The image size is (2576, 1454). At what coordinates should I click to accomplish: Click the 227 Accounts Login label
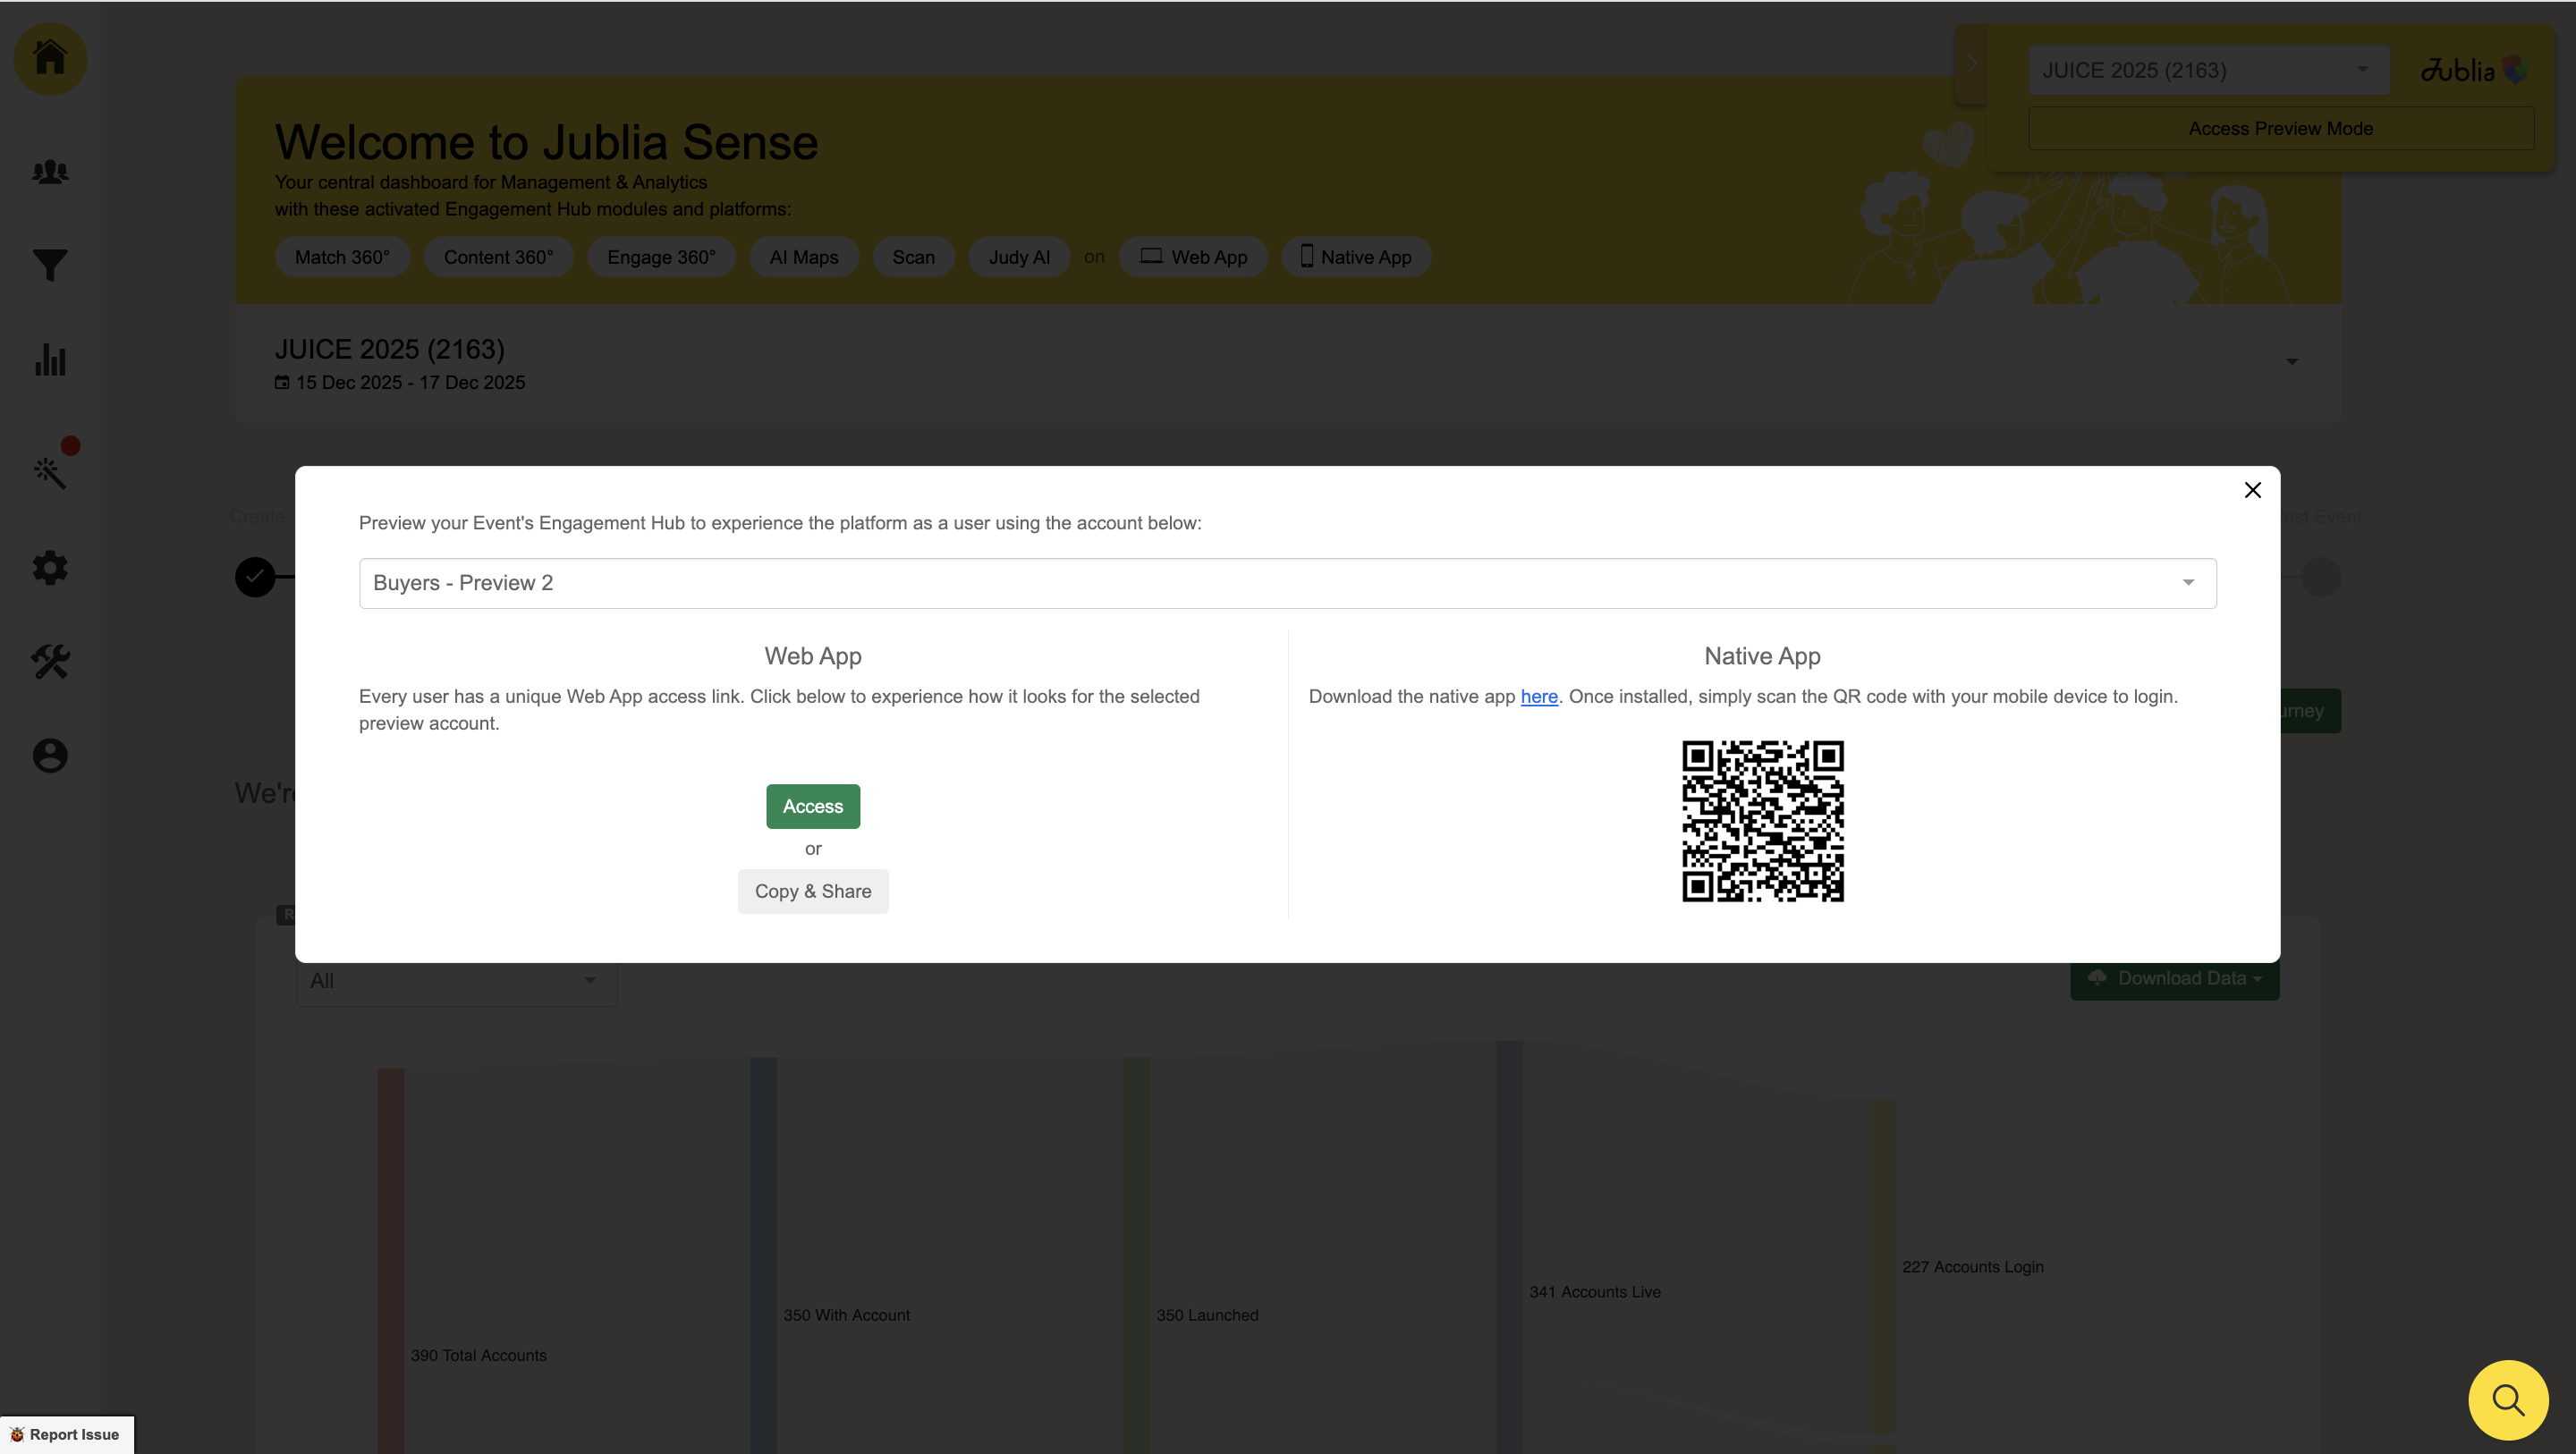click(1972, 1267)
